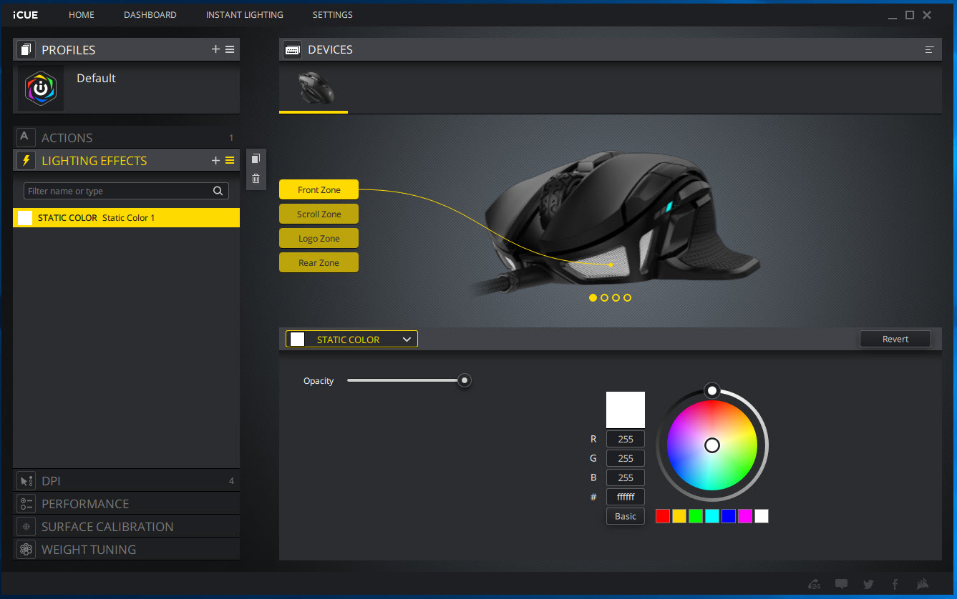Screen dimensions: 957x599
Task: Click the color wheel center handle
Action: (x=712, y=445)
